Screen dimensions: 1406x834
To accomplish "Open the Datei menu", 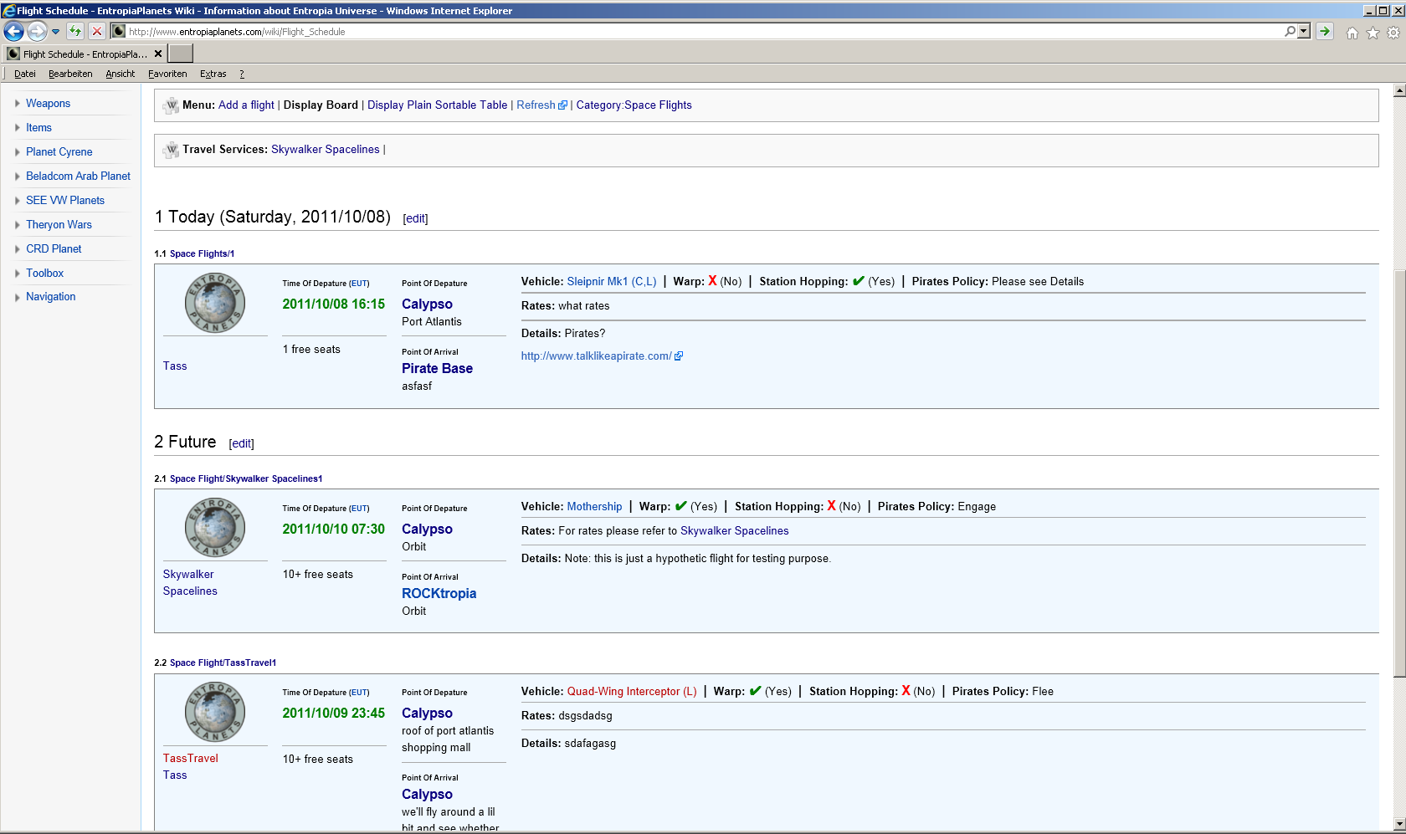I will (x=25, y=74).
